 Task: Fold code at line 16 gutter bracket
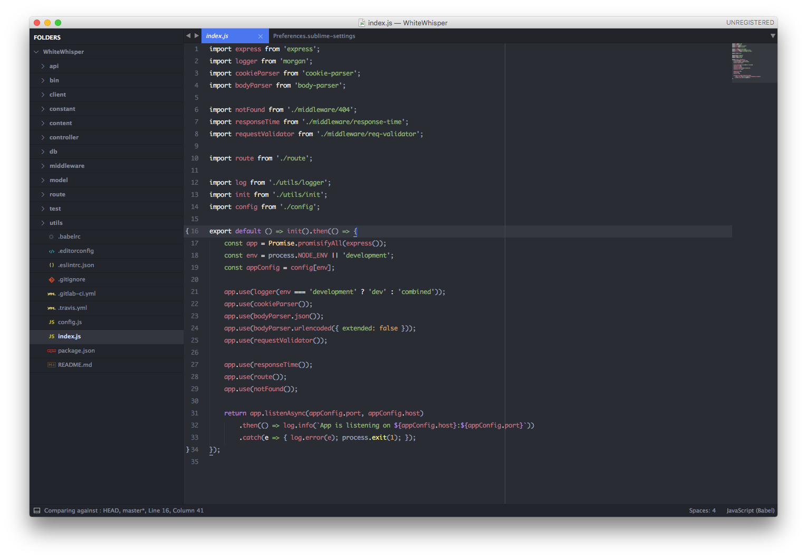pos(187,231)
